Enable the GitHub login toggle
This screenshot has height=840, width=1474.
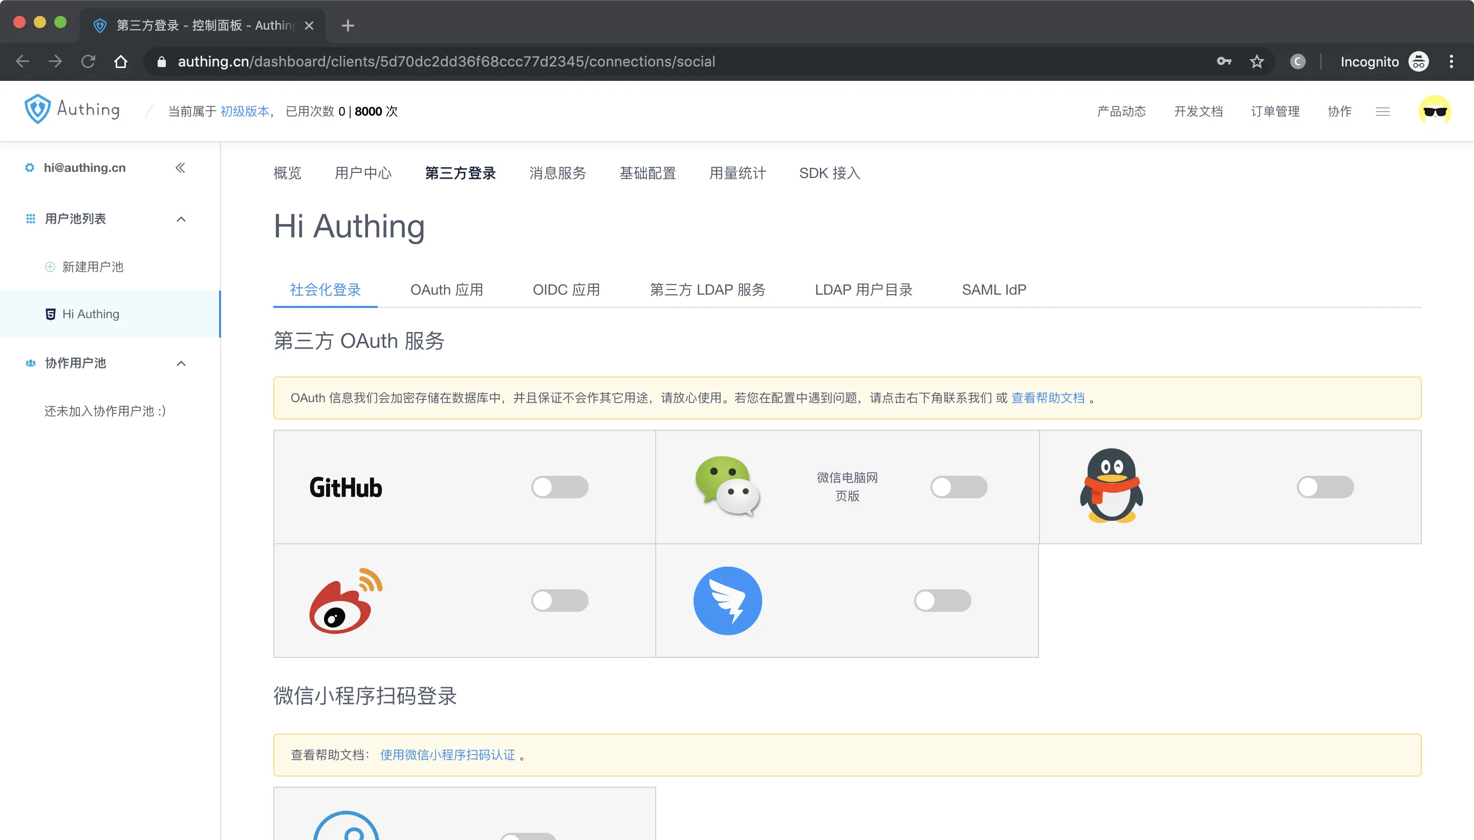click(559, 487)
